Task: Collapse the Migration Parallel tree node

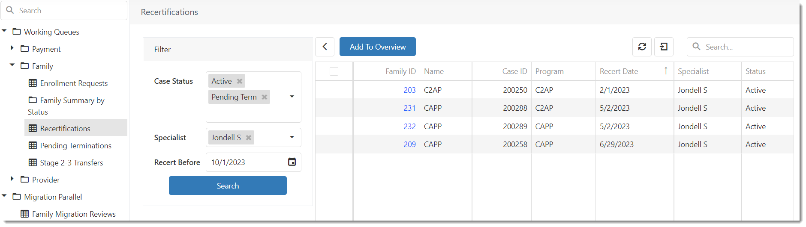Action: pyautogui.click(x=4, y=196)
